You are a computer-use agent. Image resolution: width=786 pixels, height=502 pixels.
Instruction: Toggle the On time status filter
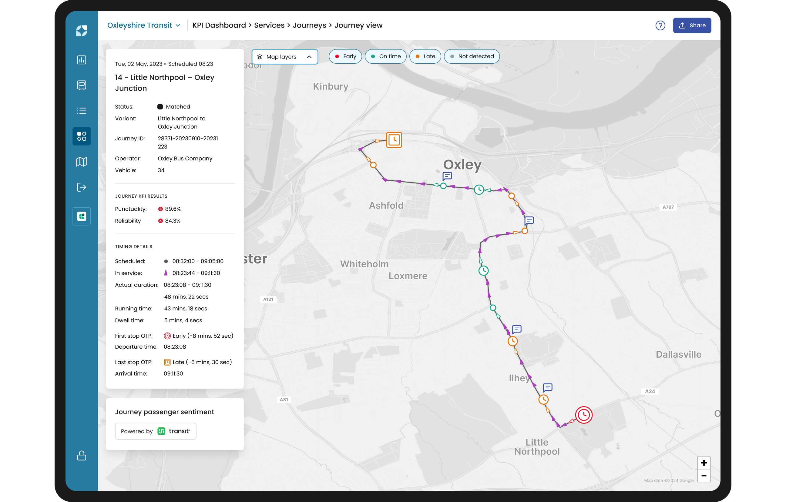[385, 56]
